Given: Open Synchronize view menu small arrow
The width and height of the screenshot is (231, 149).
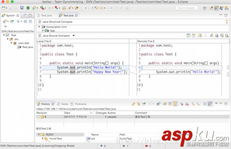Looking at the screenshot, I should point(5,27).
